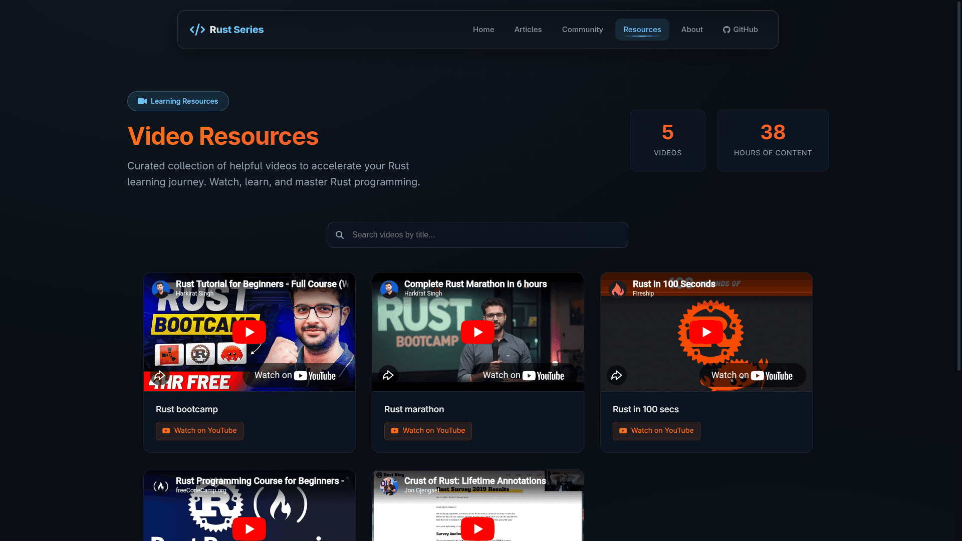Click Fireship channel flame avatar
The height and width of the screenshot is (541, 962).
tap(618, 289)
